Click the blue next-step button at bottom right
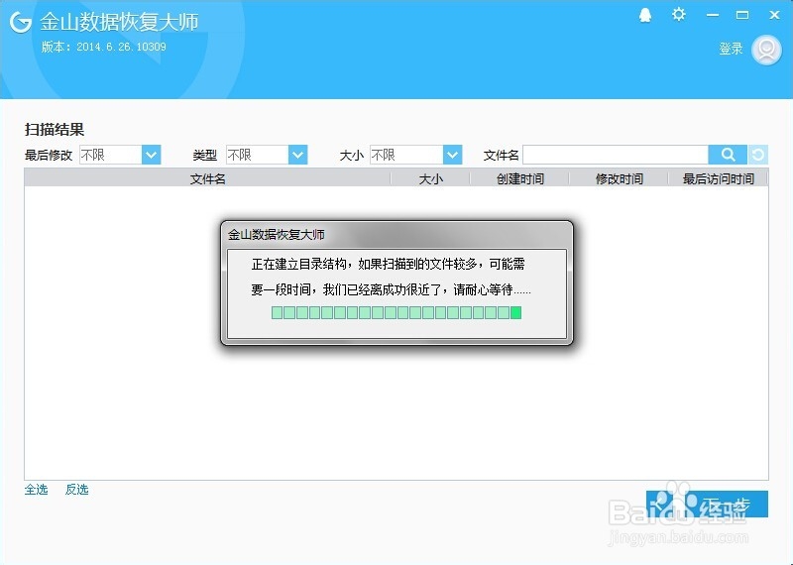 click(707, 504)
